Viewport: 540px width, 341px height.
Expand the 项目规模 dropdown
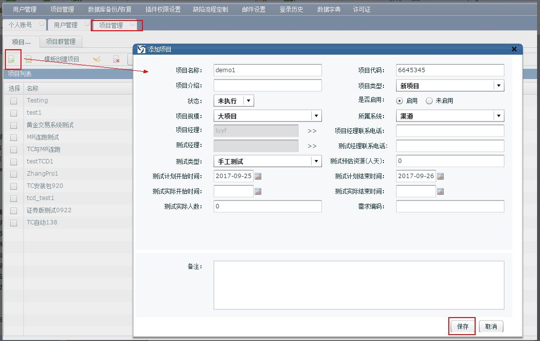click(x=316, y=116)
